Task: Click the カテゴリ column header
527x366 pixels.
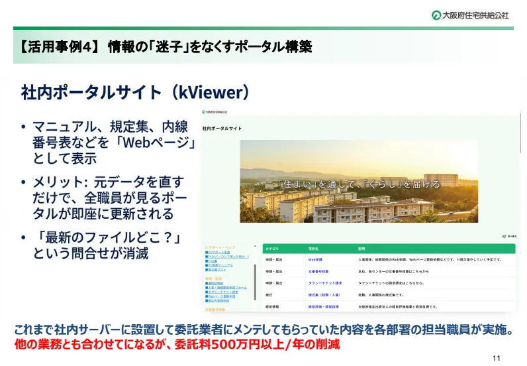Action: 272,249
